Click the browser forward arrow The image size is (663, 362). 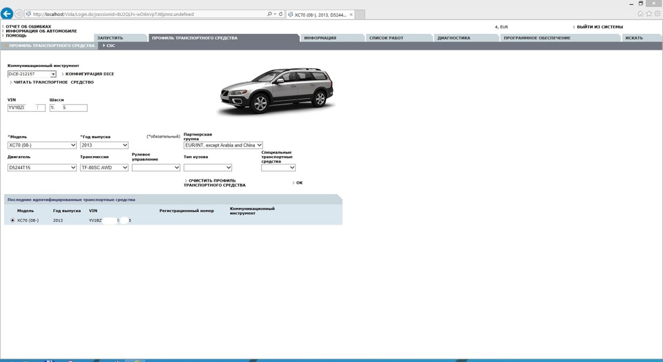19,14
